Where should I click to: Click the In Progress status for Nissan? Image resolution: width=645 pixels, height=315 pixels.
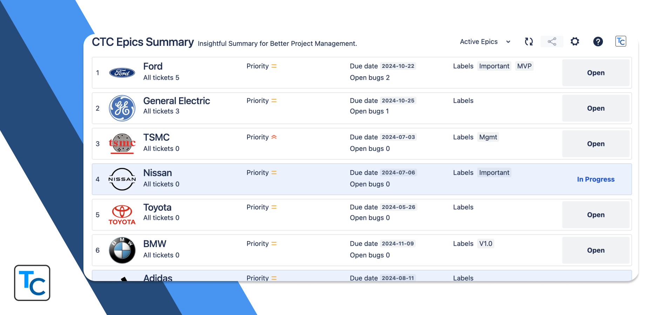(596, 179)
